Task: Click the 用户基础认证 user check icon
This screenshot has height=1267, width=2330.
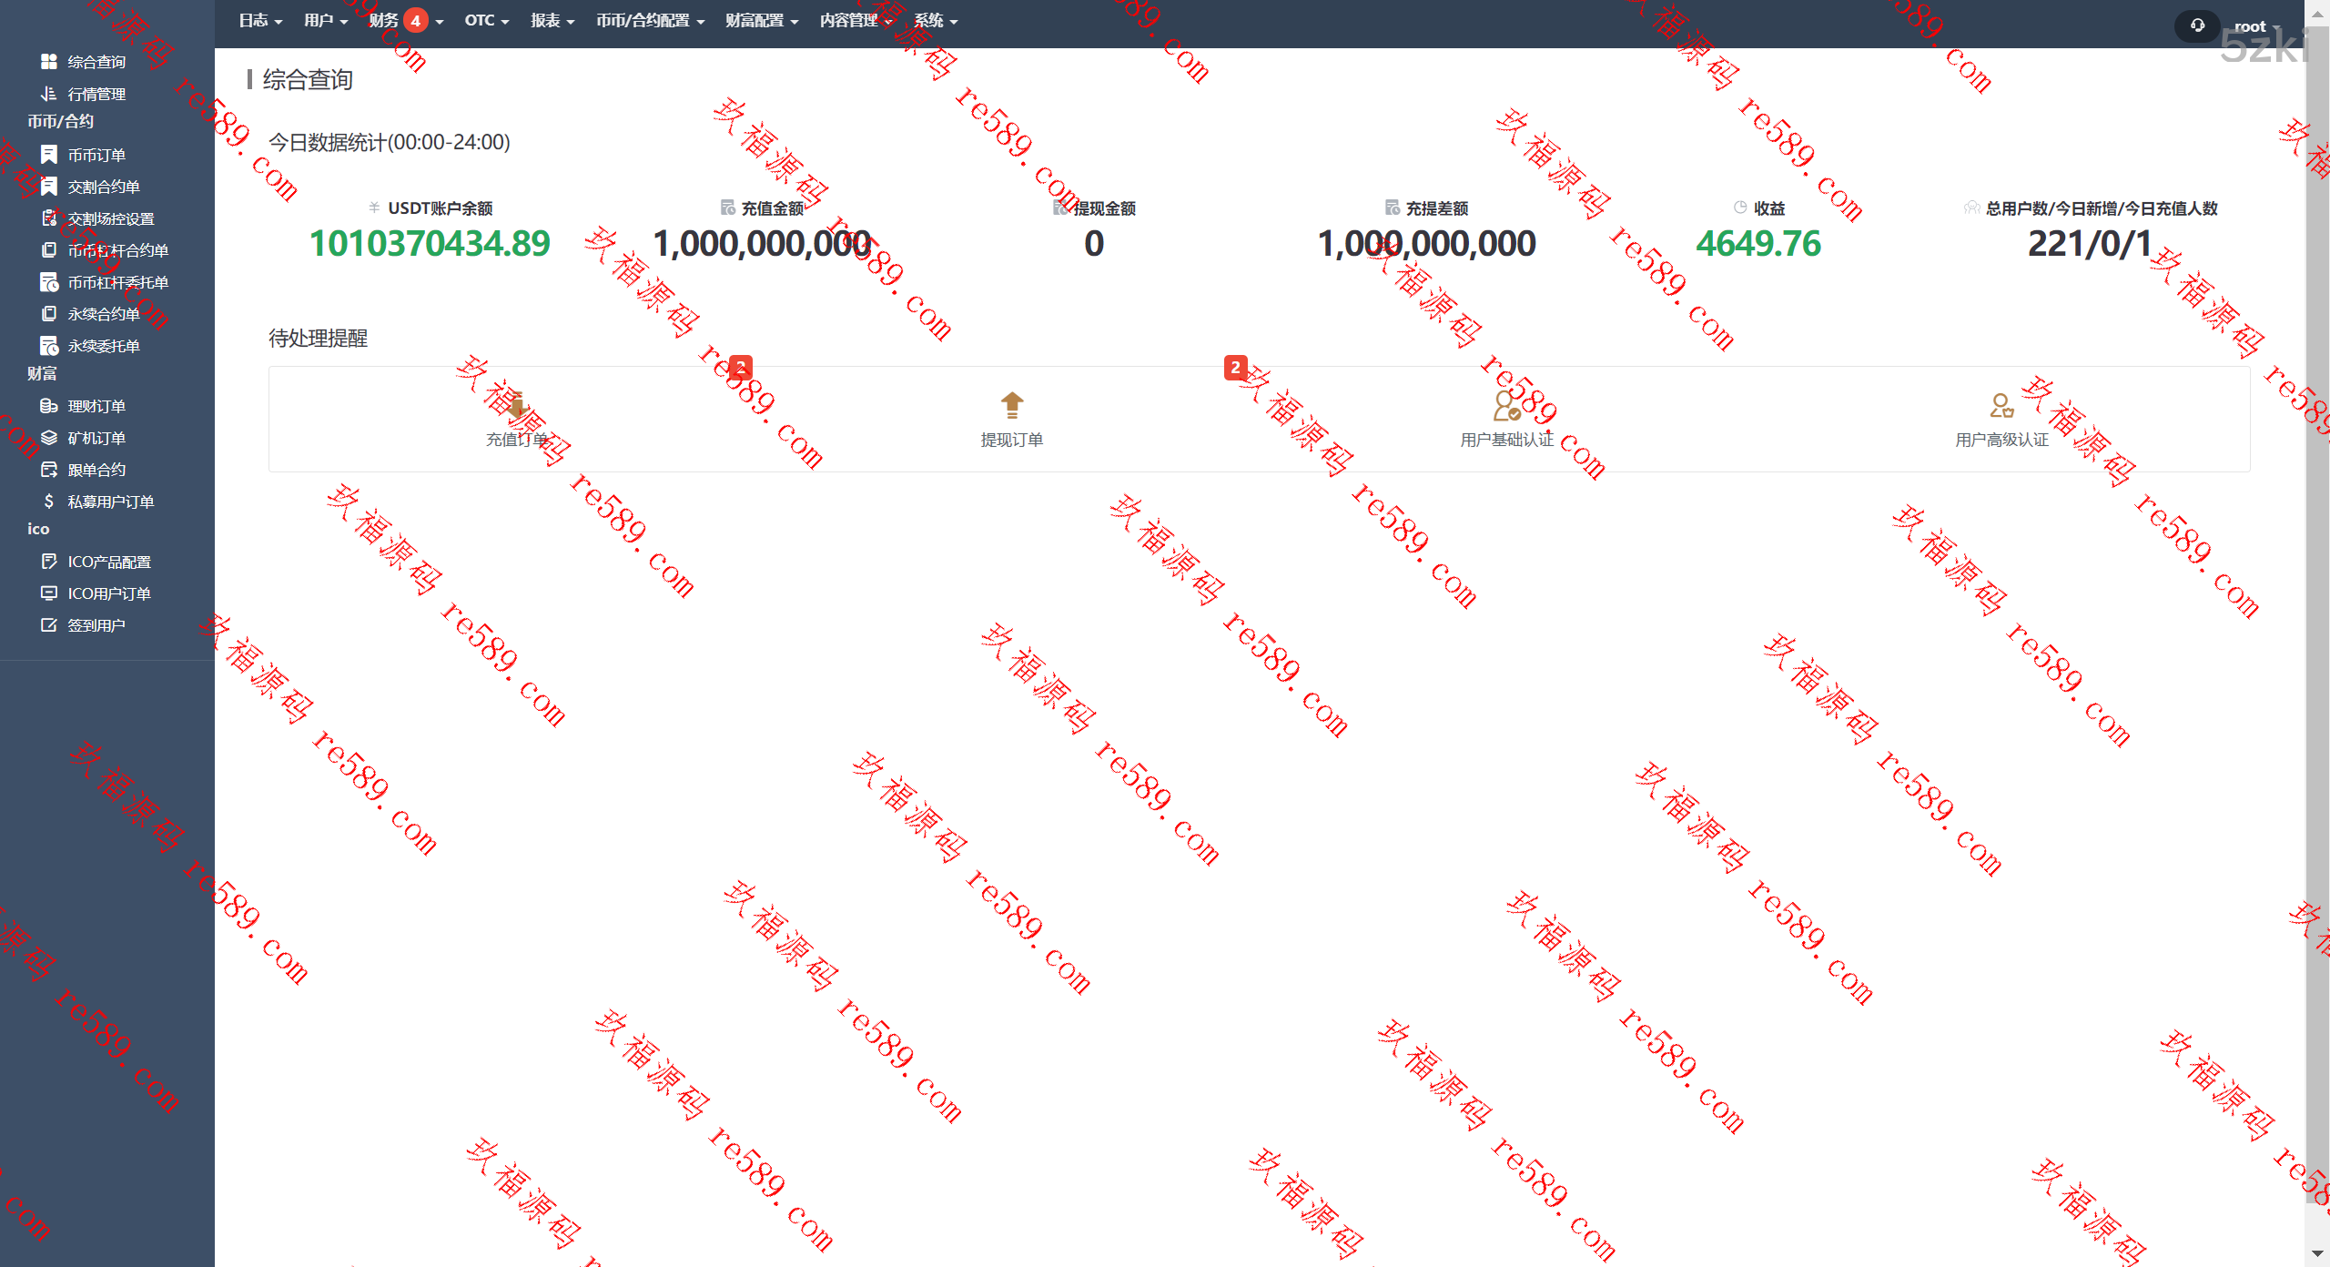Action: [x=1506, y=405]
